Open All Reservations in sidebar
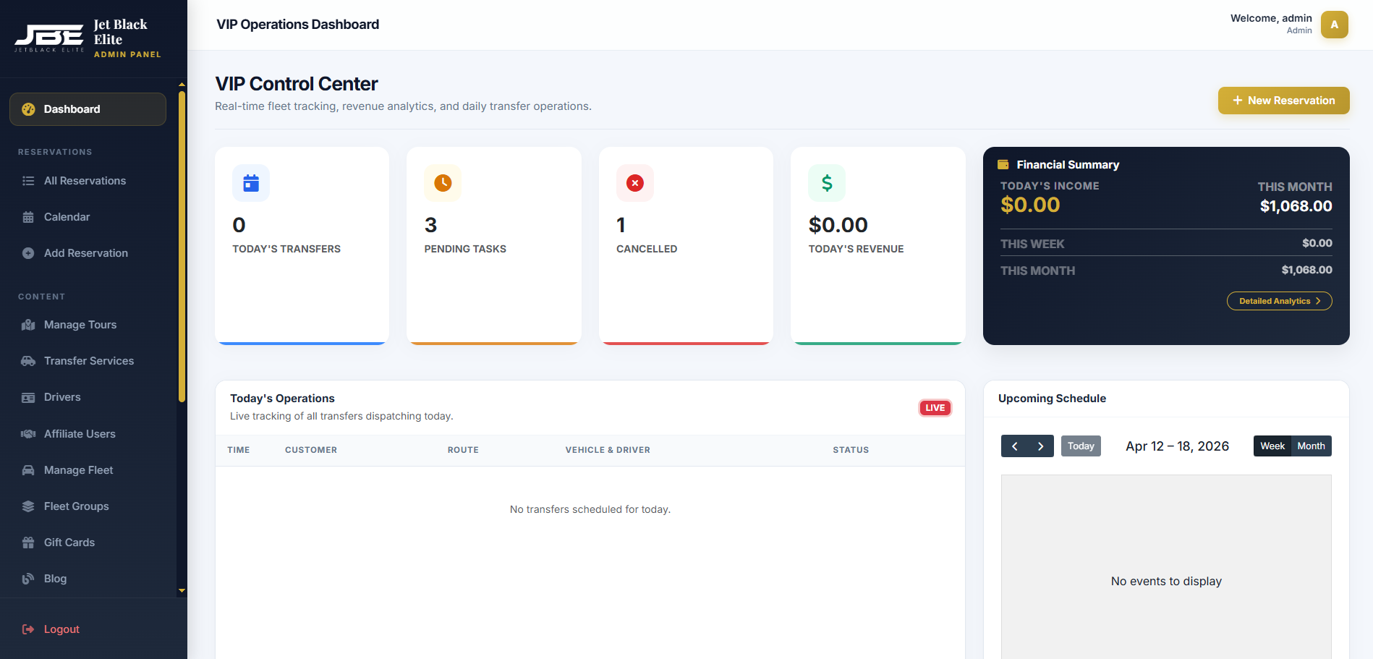Screen dimensions: 1373x659 click(x=85, y=181)
